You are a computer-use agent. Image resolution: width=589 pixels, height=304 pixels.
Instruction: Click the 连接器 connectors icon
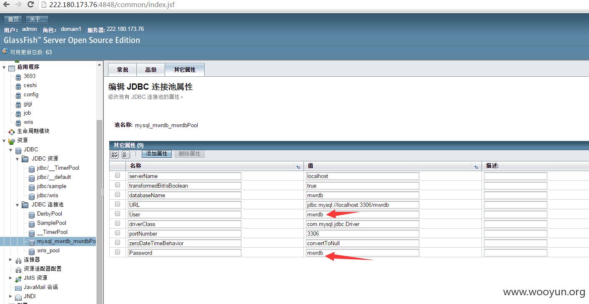(x=18, y=260)
